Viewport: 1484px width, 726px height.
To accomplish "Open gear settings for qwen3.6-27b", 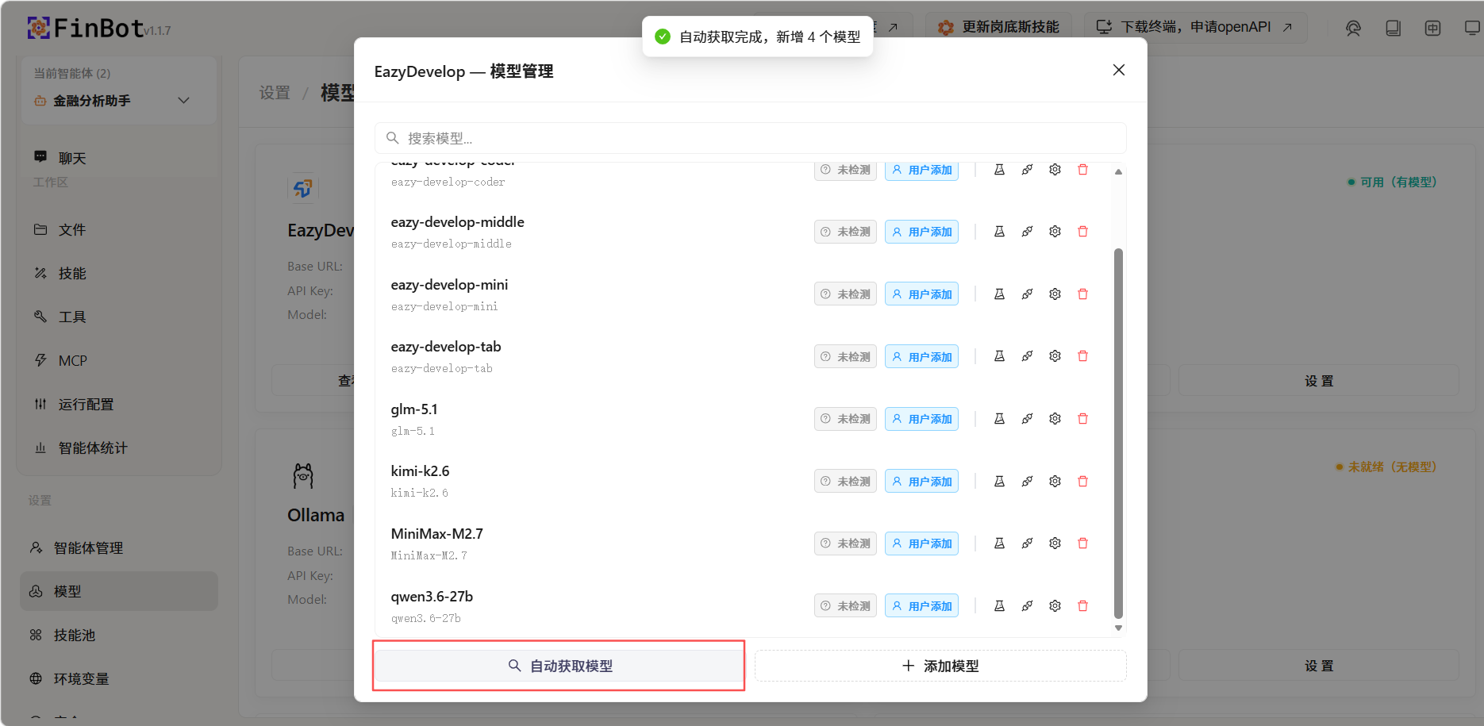I will click(1055, 606).
